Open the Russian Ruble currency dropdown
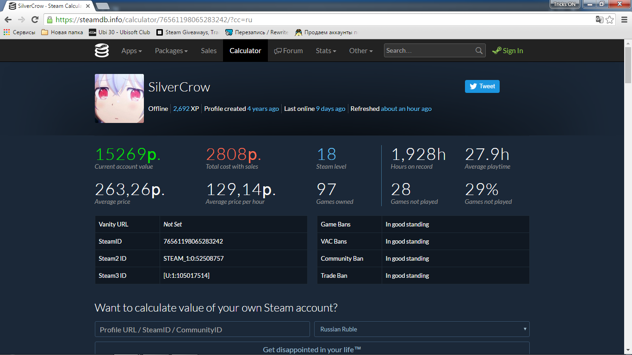Image resolution: width=632 pixels, height=355 pixels. 422,329
